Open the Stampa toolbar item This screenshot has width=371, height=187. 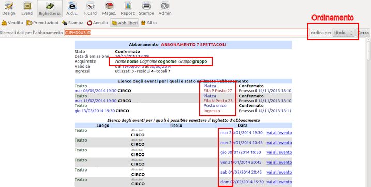click(72, 23)
